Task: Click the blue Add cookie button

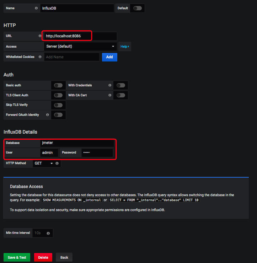Action: point(109,57)
